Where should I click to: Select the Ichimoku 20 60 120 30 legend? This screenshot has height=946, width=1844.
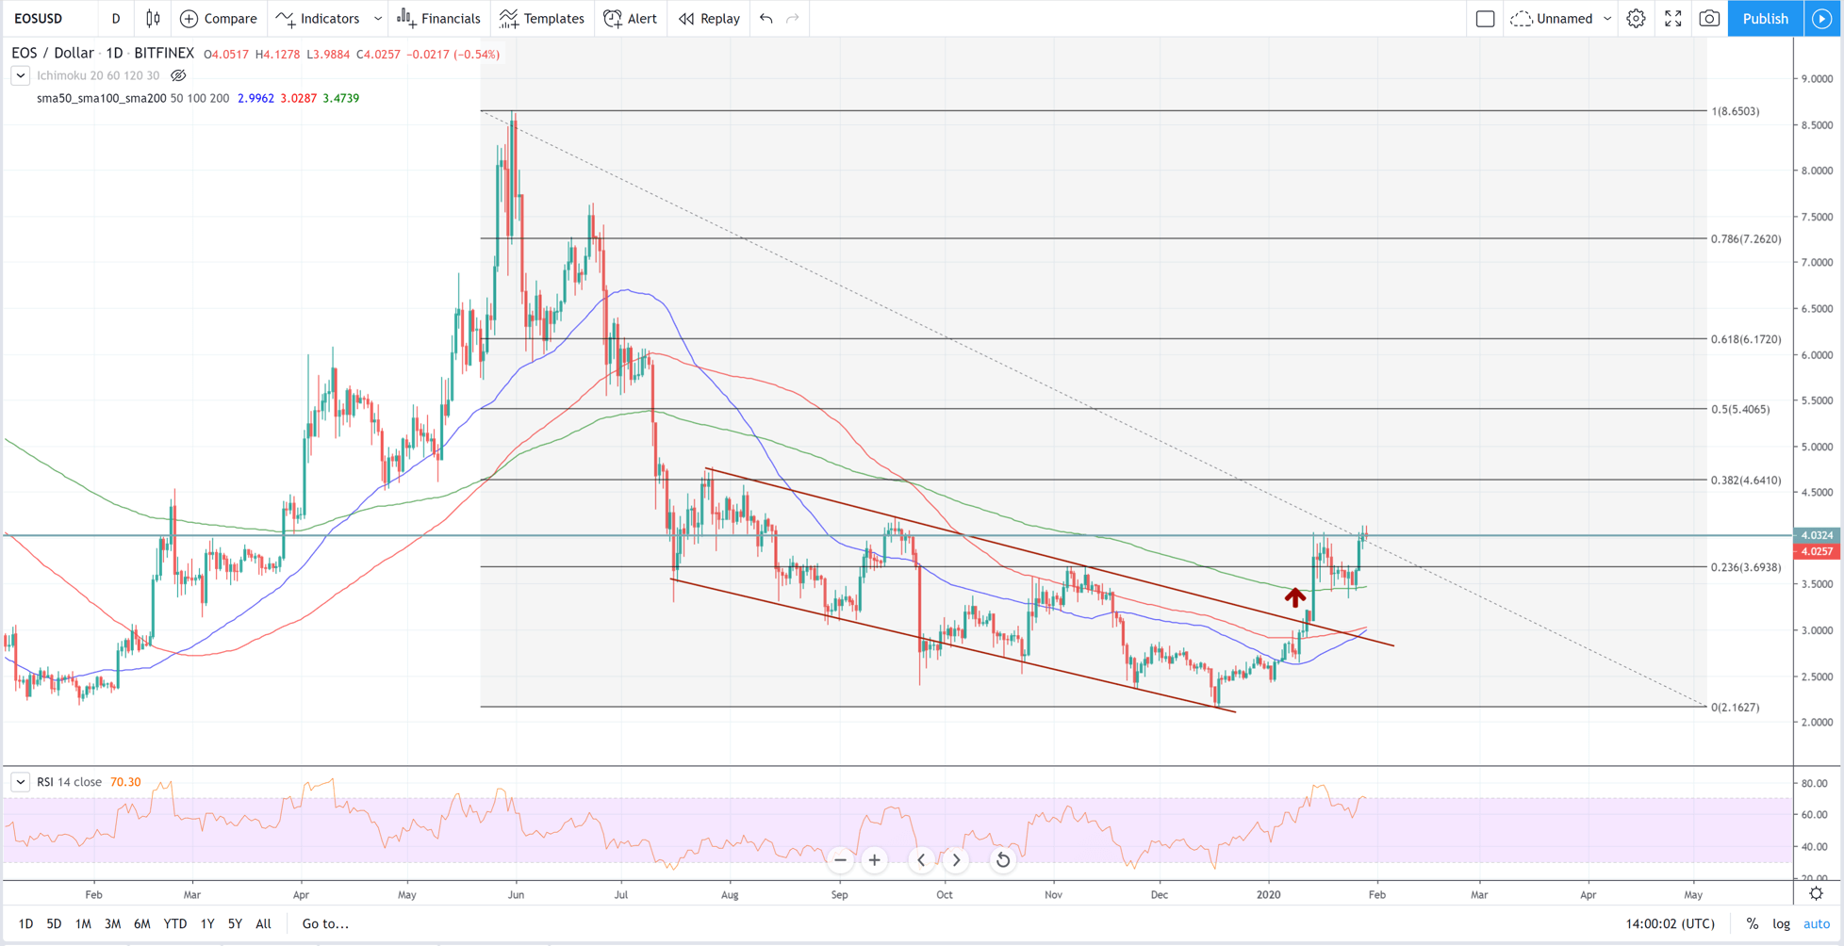[98, 75]
